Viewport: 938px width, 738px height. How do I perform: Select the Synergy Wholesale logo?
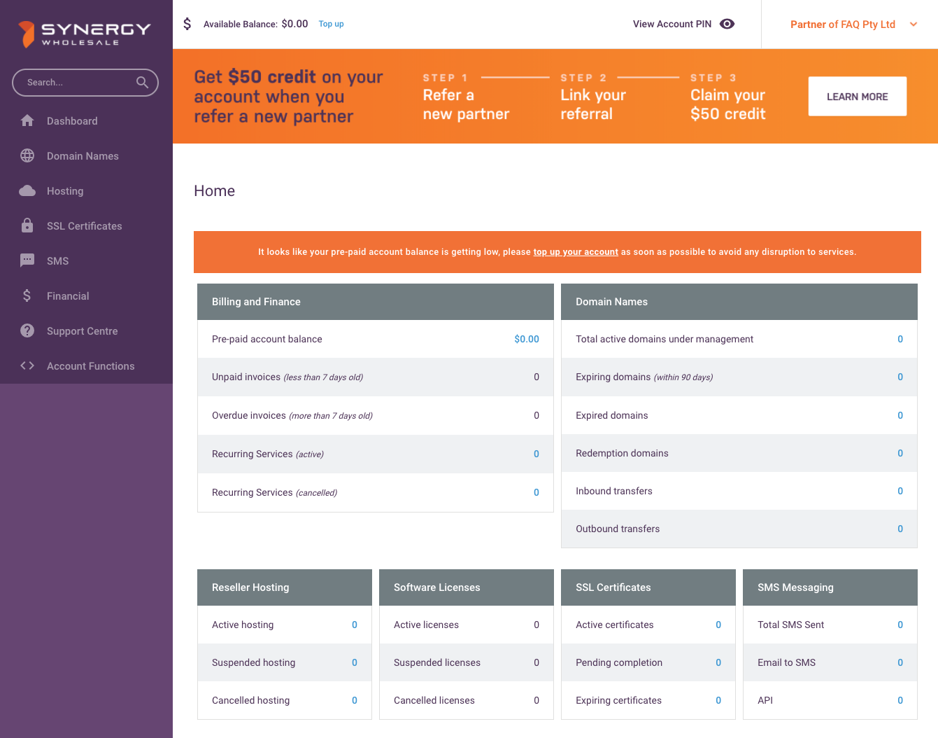click(85, 33)
